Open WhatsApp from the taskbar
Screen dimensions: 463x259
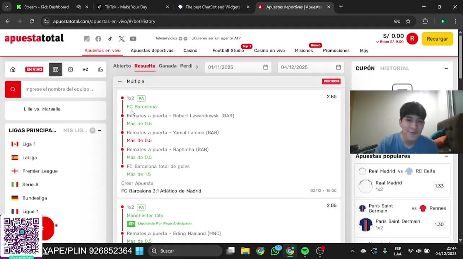click(275, 251)
